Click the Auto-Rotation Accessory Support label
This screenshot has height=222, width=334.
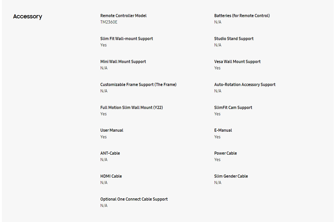coord(245,84)
